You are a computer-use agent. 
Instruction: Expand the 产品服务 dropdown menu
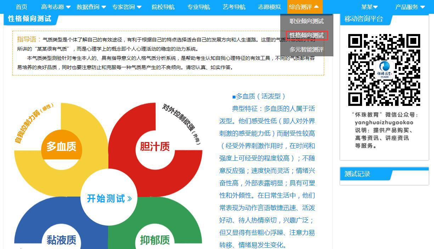[410, 7]
